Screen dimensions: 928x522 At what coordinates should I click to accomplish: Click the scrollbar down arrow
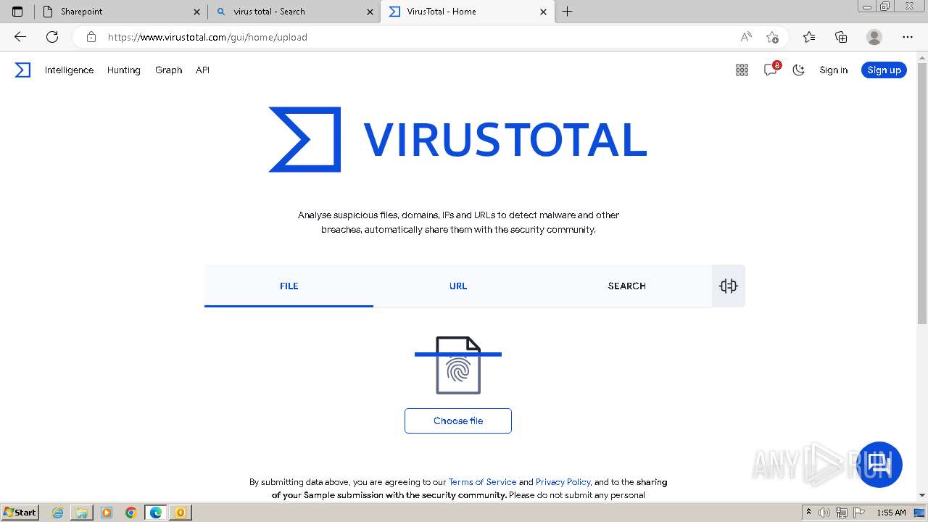point(922,495)
